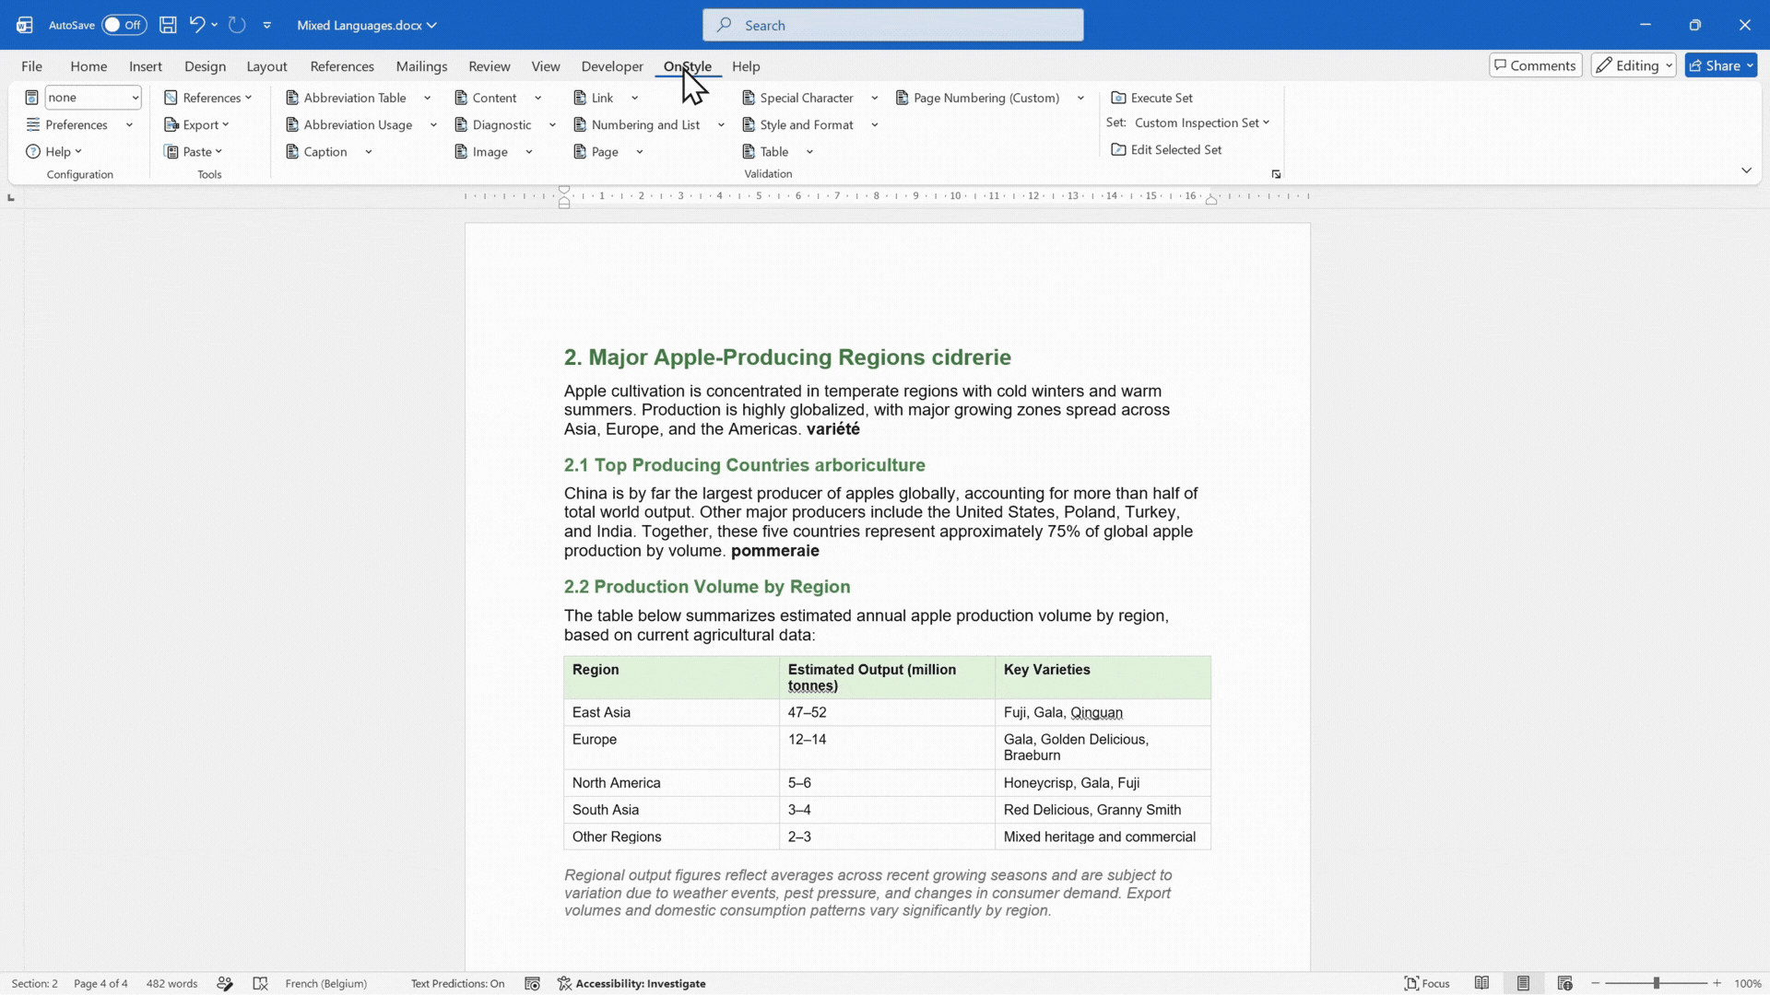
Task: Click the Web Layout view icon
Action: pyautogui.click(x=1564, y=983)
